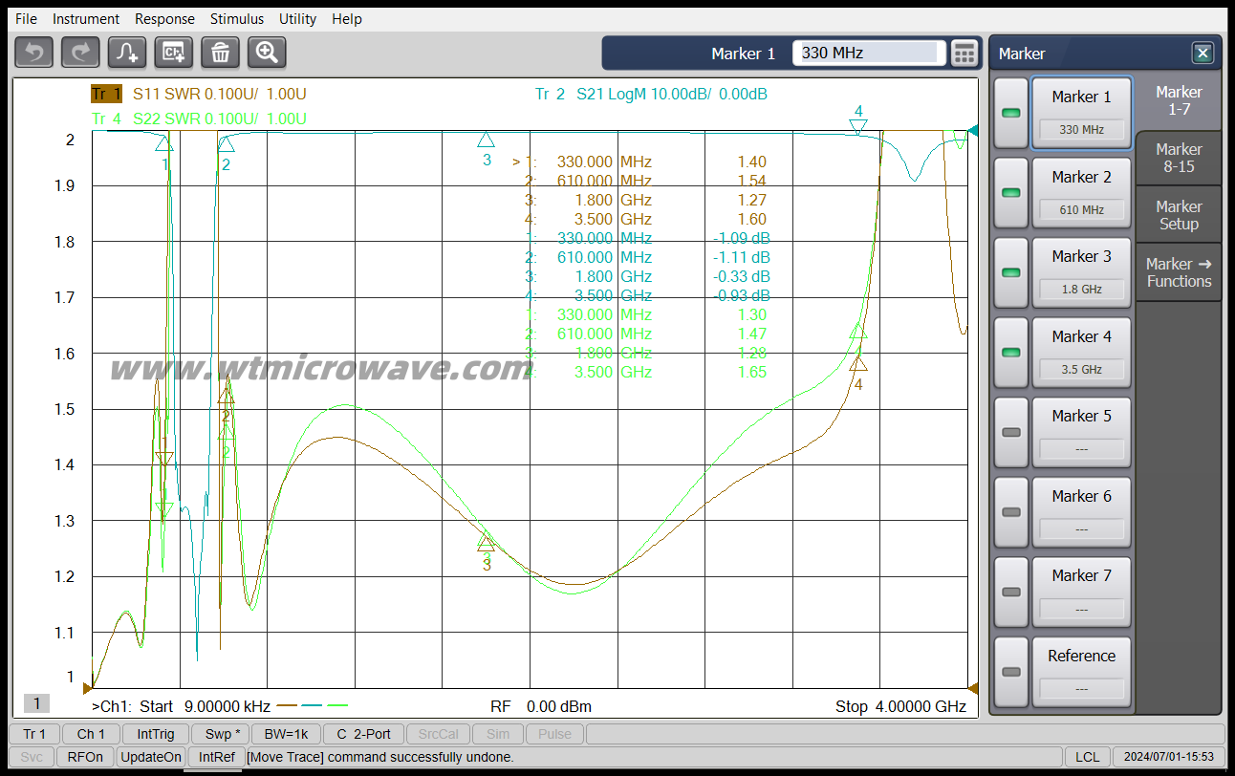Image resolution: width=1235 pixels, height=776 pixels.
Task: Click the Undo toolbar icon
Action: pyautogui.click(x=33, y=53)
